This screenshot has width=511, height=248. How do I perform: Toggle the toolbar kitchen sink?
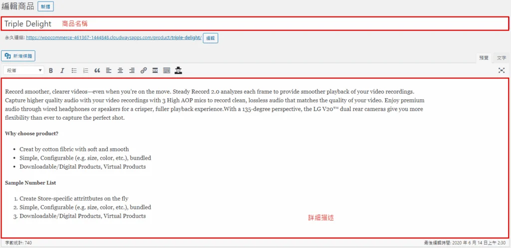click(x=167, y=70)
